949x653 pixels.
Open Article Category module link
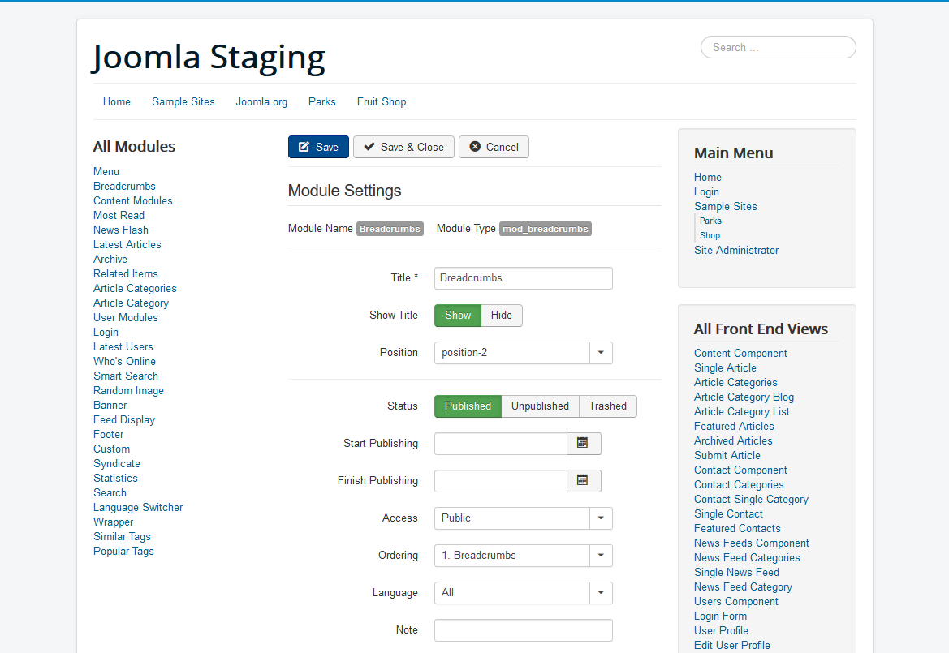[131, 303]
